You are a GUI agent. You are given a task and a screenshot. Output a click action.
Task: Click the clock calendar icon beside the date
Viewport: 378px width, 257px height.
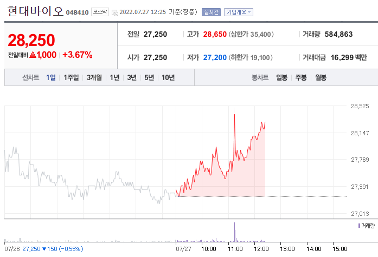[115, 13]
